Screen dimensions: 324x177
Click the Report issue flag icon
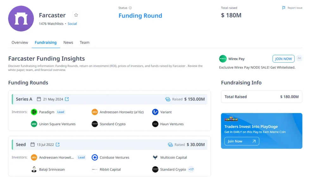[x=284, y=8]
